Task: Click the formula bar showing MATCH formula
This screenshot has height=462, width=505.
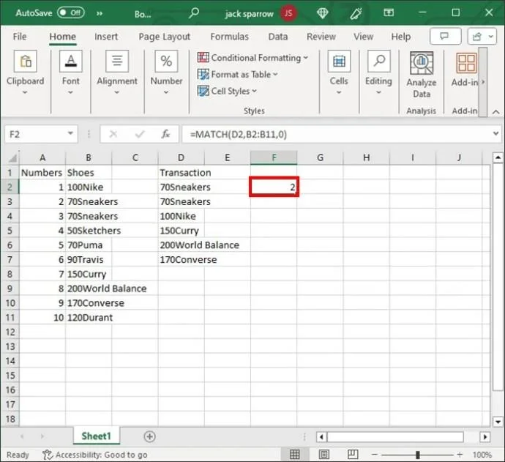Action: point(336,134)
